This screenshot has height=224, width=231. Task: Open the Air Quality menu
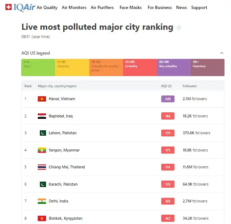coord(47,8)
